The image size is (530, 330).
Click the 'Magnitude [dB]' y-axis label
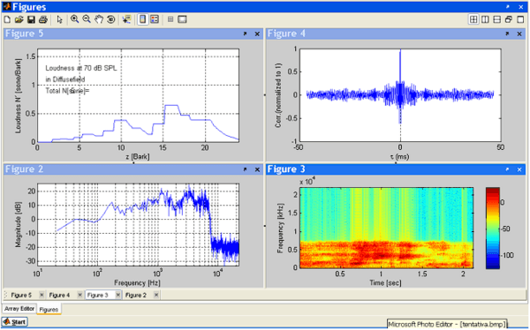(x=18, y=225)
